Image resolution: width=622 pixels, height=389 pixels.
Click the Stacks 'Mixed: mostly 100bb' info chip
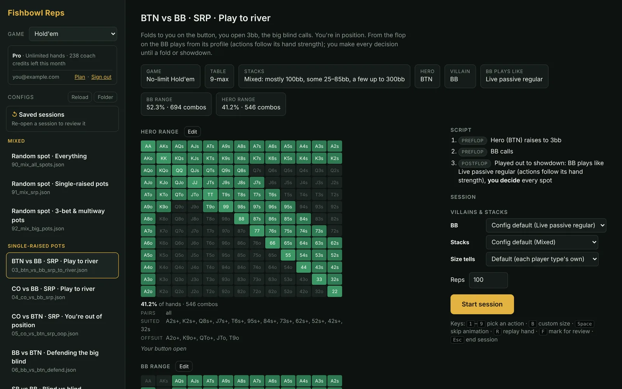(x=324, y=76)
